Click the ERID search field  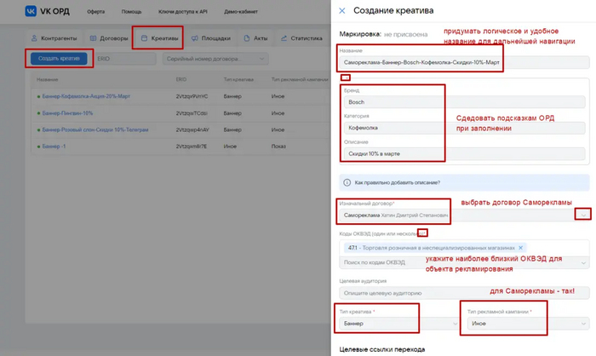pyautogui.click(x=124, y=59)
